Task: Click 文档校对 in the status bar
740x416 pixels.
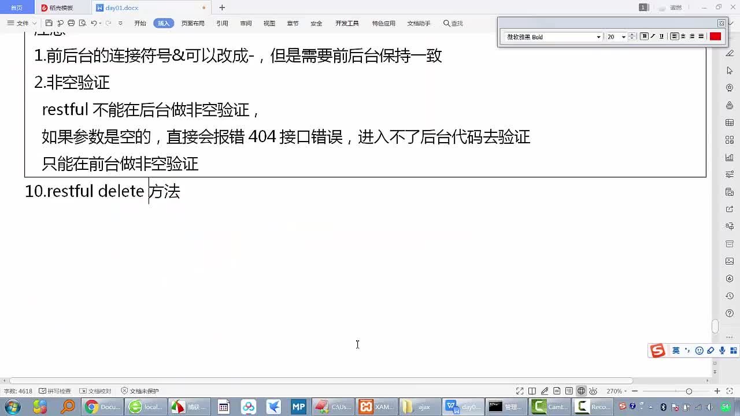Action: click(x=95, y=391)
